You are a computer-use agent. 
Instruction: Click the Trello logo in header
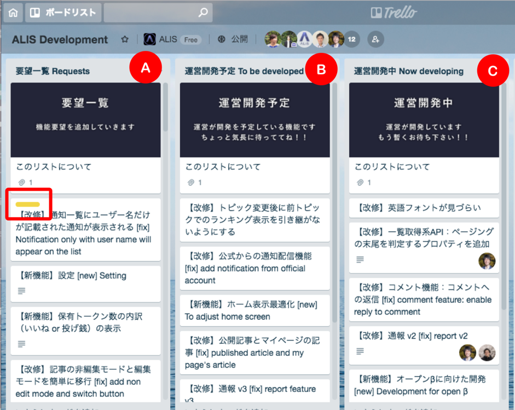(x=393, y=12)
